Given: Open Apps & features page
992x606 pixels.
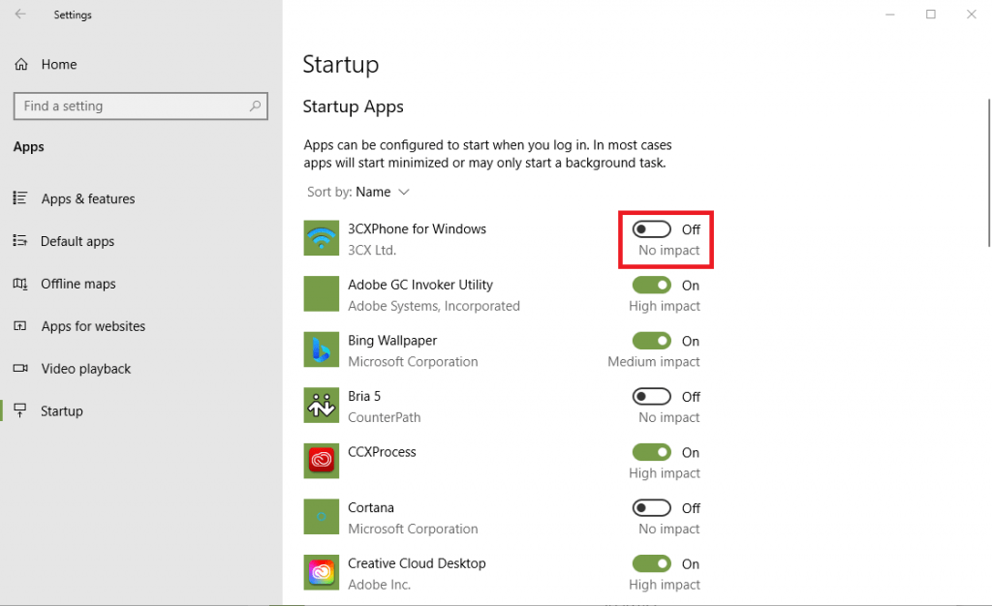Looking at the screenshot, I should click(88, 198).
